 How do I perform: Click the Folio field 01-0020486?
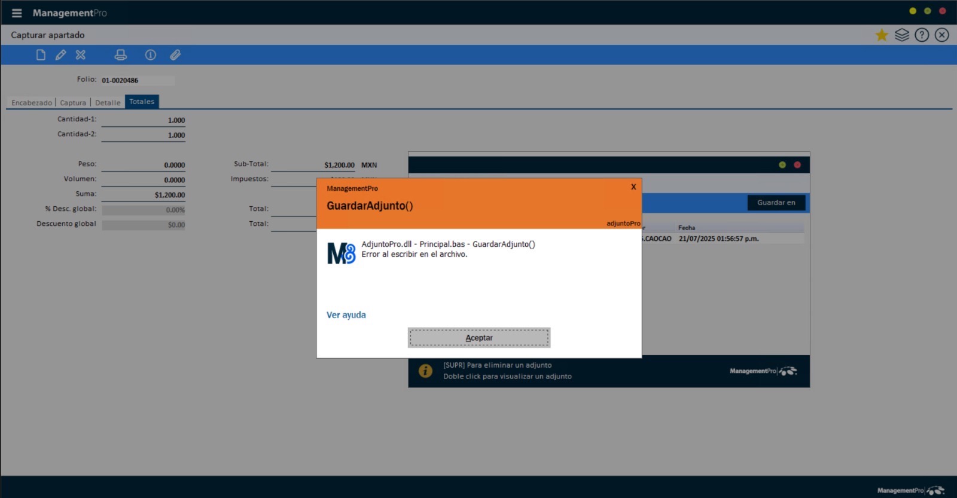click(x=138, y=80)
